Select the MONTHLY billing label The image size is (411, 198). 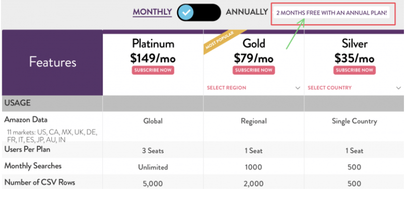tap(152, 12)
